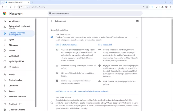This screenshot has width=173, height=111.
Task: Click the reset icon beside Resetovat nastavení
Action: 5,96
